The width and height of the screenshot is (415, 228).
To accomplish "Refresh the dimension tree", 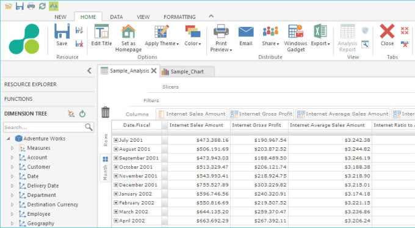I will (x=82, y=114).
